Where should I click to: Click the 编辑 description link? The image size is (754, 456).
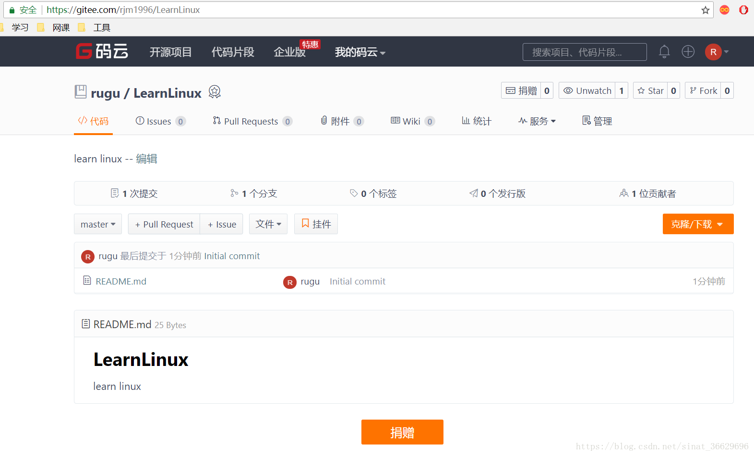[x=146, y=159]
